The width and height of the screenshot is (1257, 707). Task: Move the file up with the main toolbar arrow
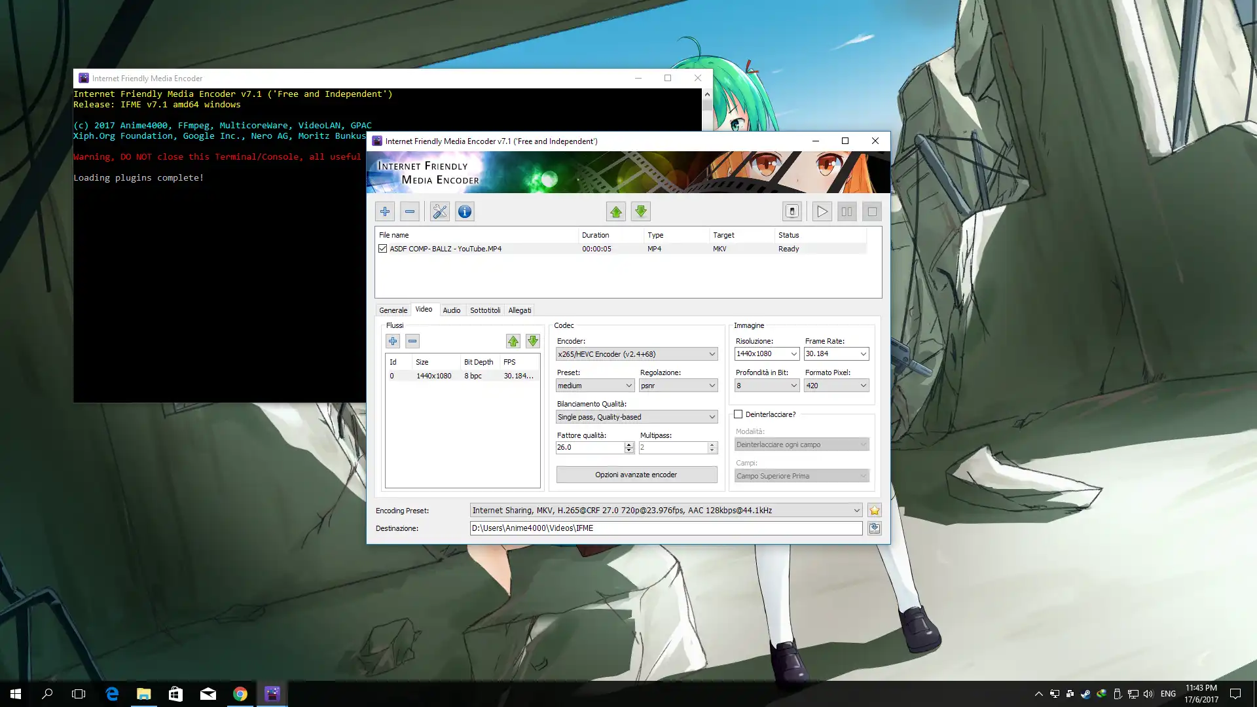coord(616,211)
